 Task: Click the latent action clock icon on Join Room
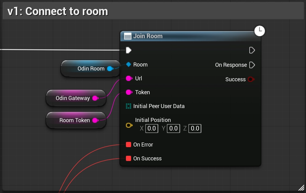260,31
